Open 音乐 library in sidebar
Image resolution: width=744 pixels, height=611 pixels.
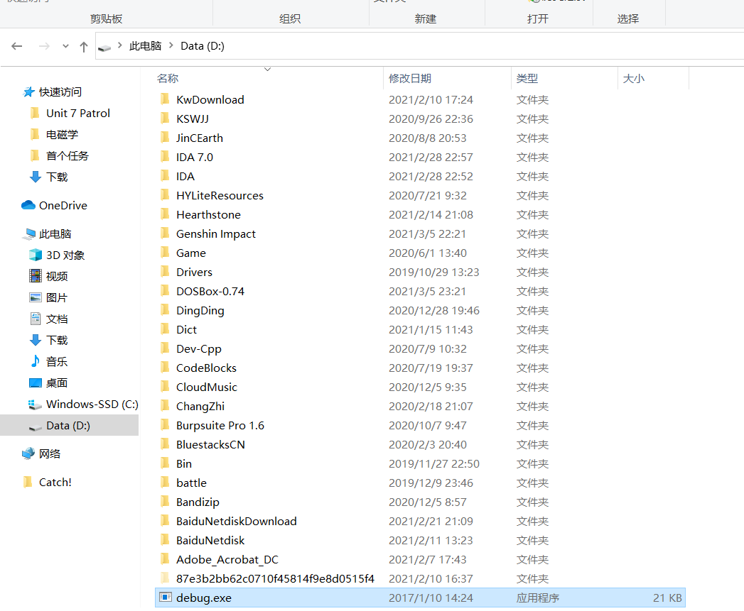click(57, 362)
